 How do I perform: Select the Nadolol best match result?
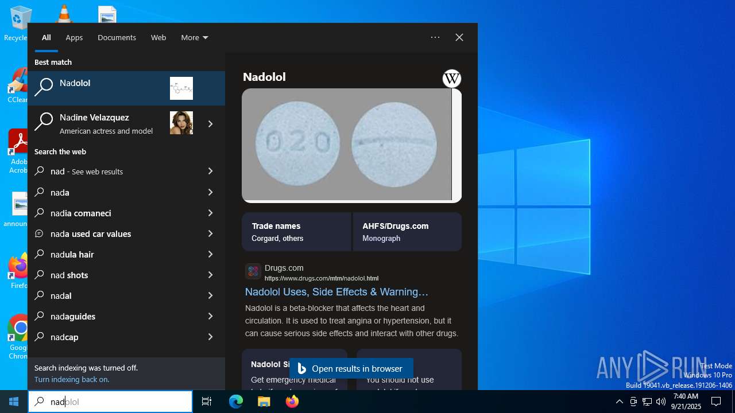[x=126, y=88]
